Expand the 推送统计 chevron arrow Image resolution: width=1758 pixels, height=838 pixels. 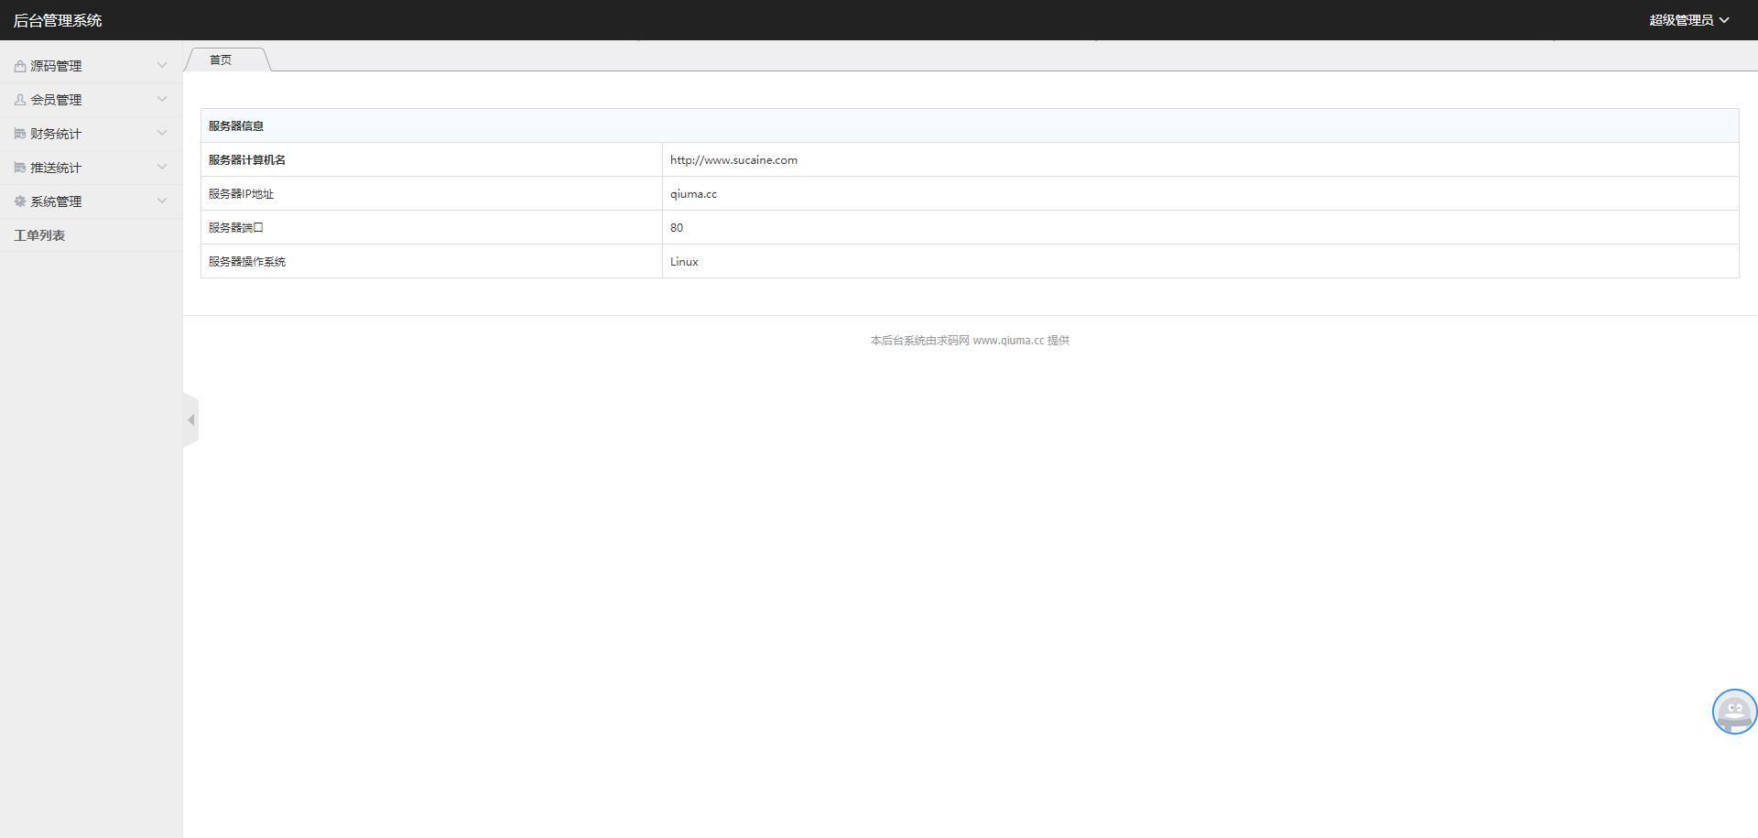(162, 167)
